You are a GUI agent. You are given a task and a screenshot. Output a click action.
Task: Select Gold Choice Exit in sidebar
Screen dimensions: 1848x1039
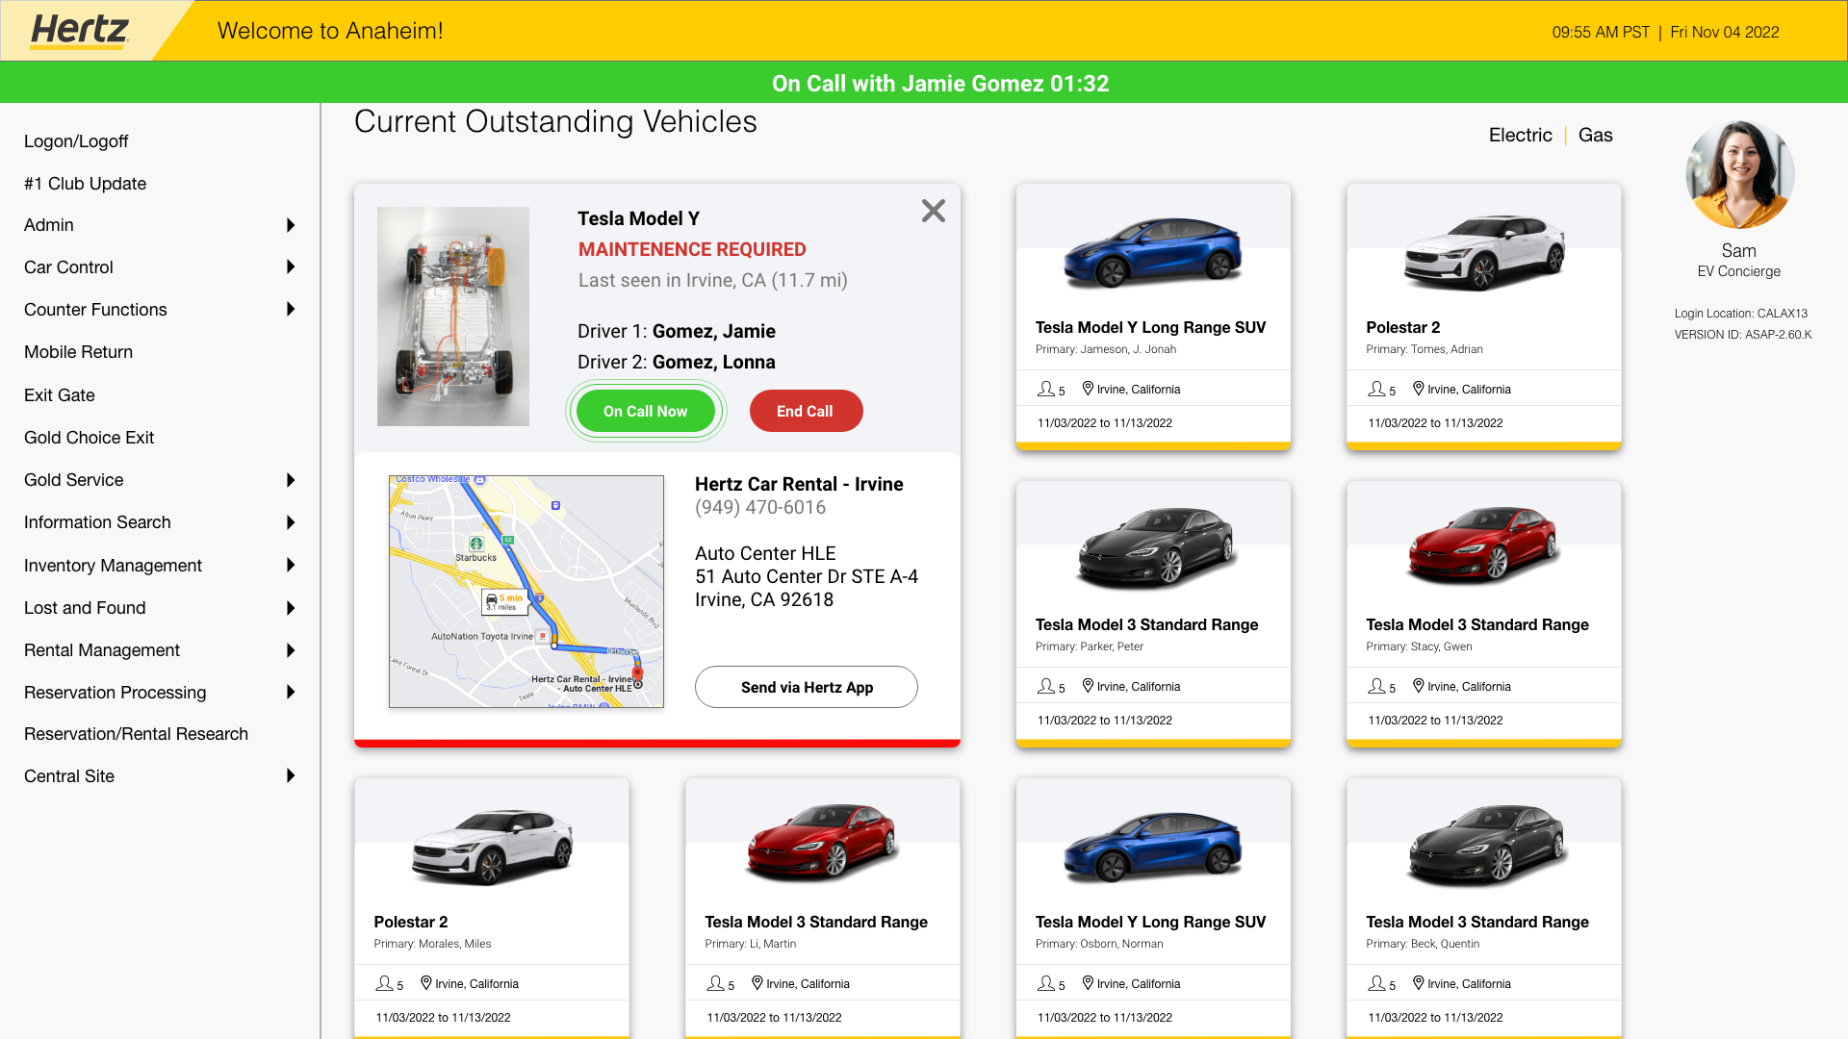pyautogui.click(x=89, y=438)
